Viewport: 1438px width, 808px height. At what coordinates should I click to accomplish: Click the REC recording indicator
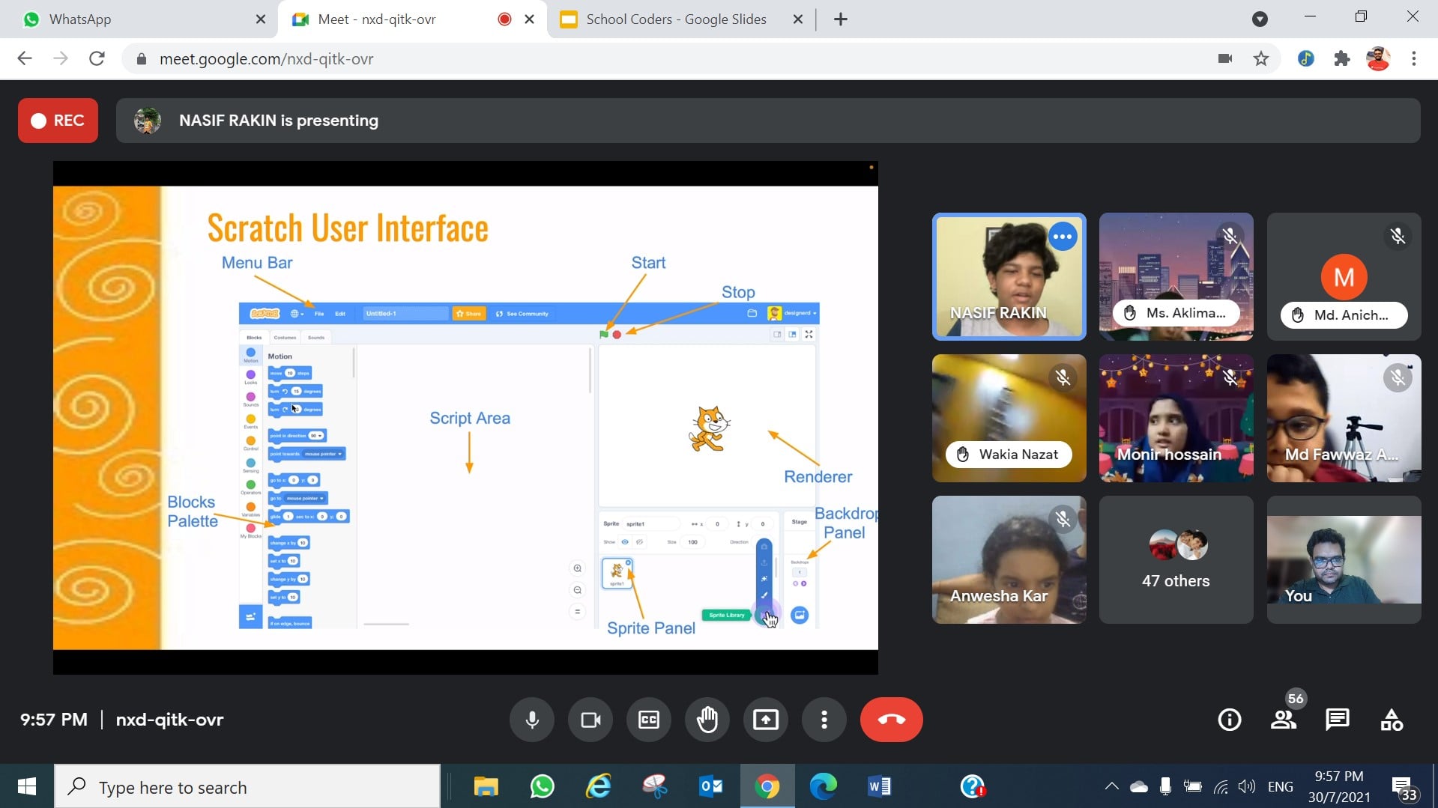tap(58, 121)
